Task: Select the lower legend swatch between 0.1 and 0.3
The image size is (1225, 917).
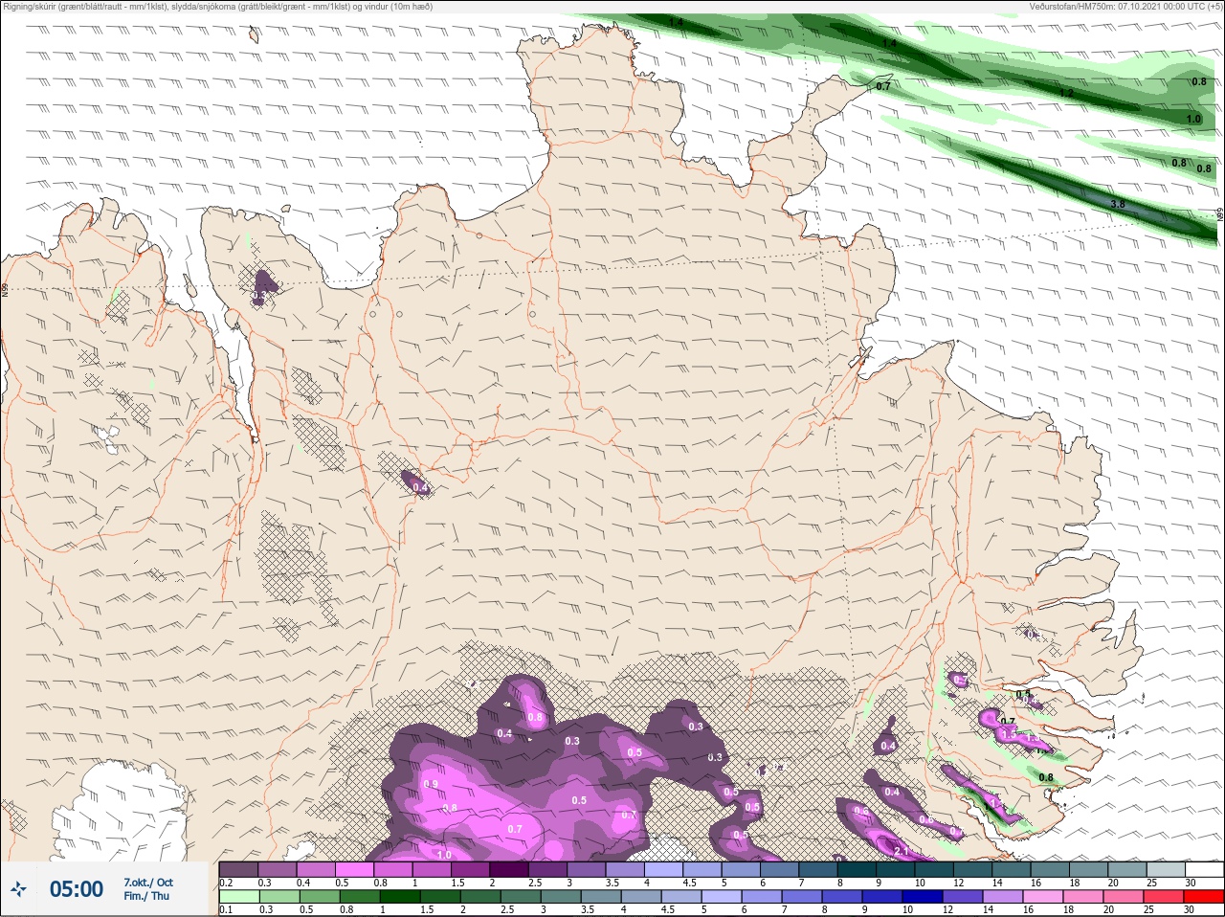Action: (x=239, y=897)
